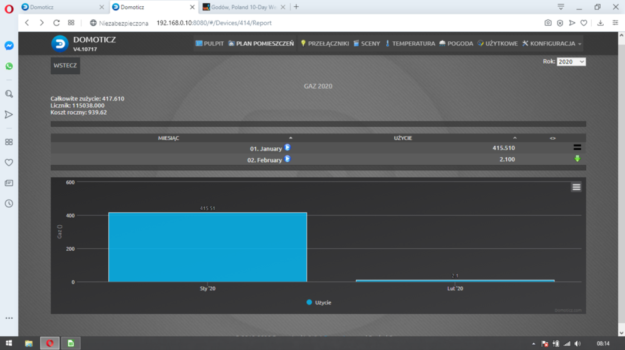Open the bookmarks heart icon in sidebar
Screen dimensions: 625x350
(x=9, y=162)
